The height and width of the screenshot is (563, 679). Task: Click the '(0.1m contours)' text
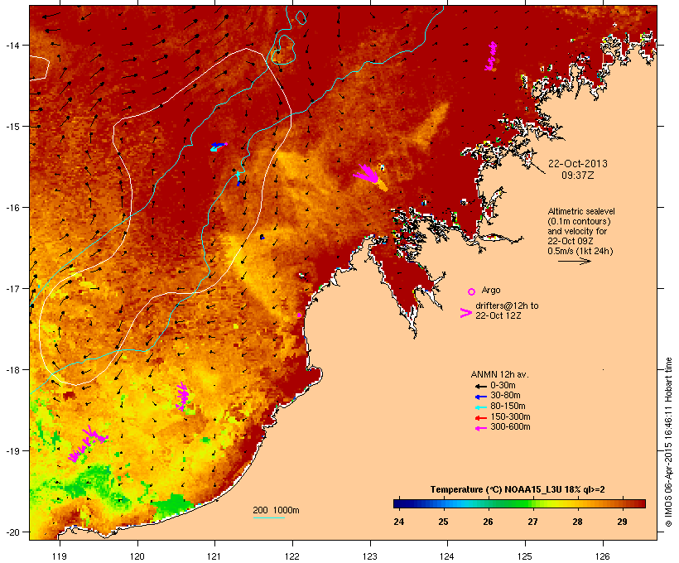pyautogui.click(x=579, y=221)
